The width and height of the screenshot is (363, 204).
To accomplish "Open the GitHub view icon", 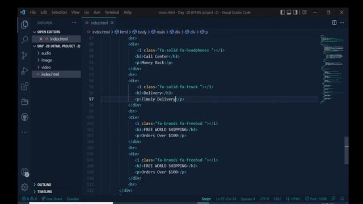I will coord(24,117).
